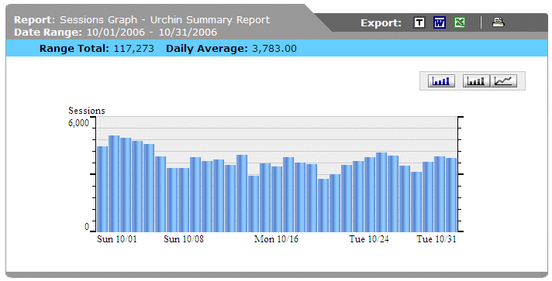Print the Sessions Graph report
552x281 pixels.
click(x=499, y=22)
